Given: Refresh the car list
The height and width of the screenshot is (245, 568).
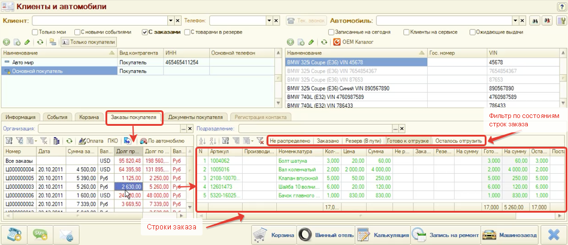Looking at the screenshot, I should [x=324, y=43].
